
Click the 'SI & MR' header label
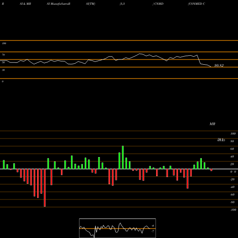pyautogui.click(x=25, y=4)
